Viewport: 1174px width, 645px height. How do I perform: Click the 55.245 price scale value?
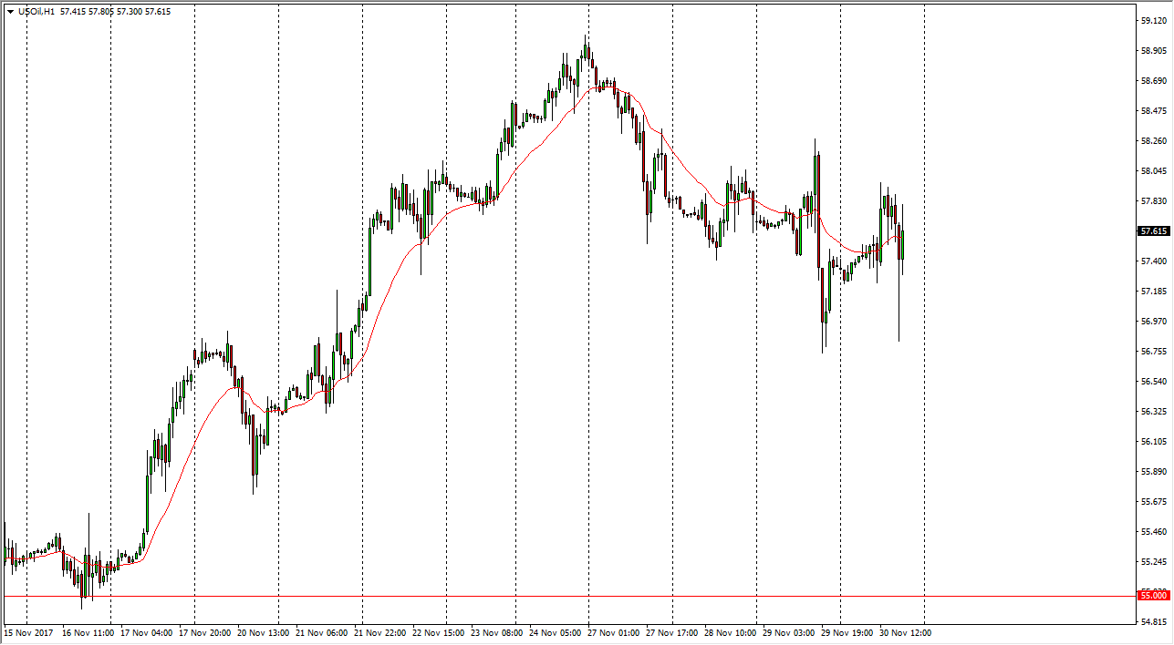pyautogui.click(x=1153, y=562)
